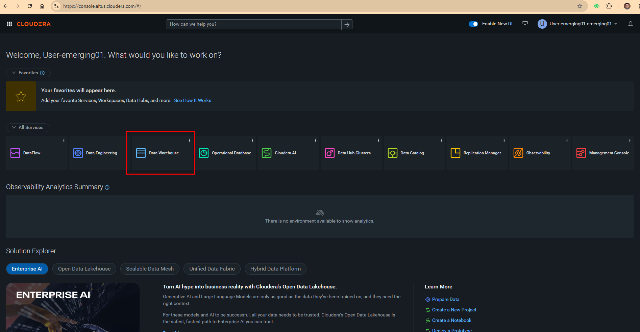Select the Scalable Data Mesh tab
This screenshot has width=640, height=332.
coord(150,269)
